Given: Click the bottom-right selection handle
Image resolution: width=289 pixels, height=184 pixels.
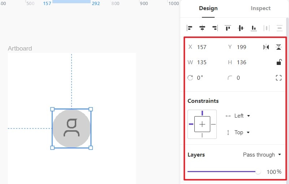Looking at the screenshot, I should coord(91,148).
